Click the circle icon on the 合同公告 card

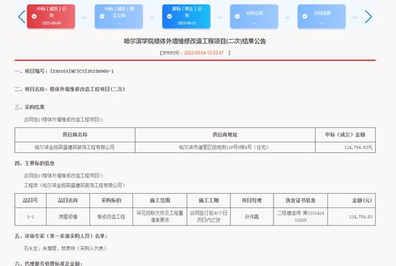coord(237,16)
